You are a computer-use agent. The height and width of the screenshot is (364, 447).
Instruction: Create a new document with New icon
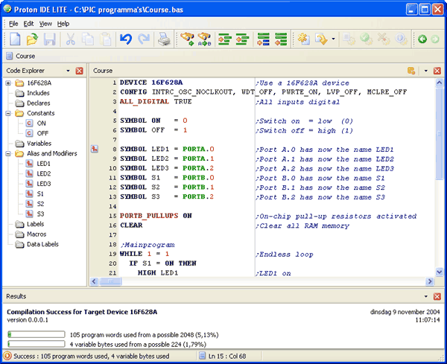[15, 39]
